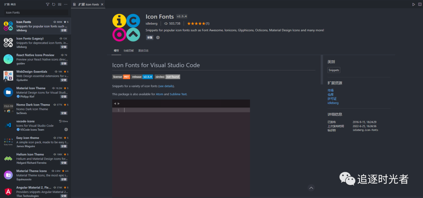Click the scroll-to-top chevron button

tap(311, 188)
